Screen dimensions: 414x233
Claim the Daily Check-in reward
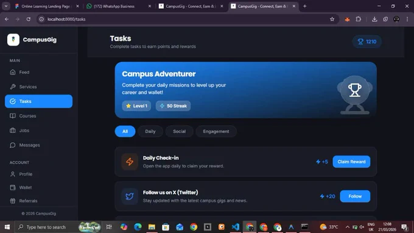(351, 162)
